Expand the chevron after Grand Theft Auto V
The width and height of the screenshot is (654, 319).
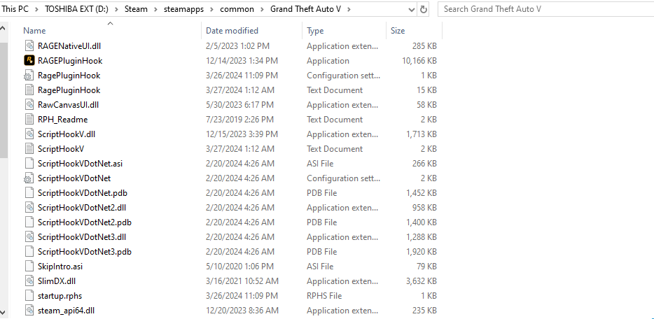tap(349, 10)
